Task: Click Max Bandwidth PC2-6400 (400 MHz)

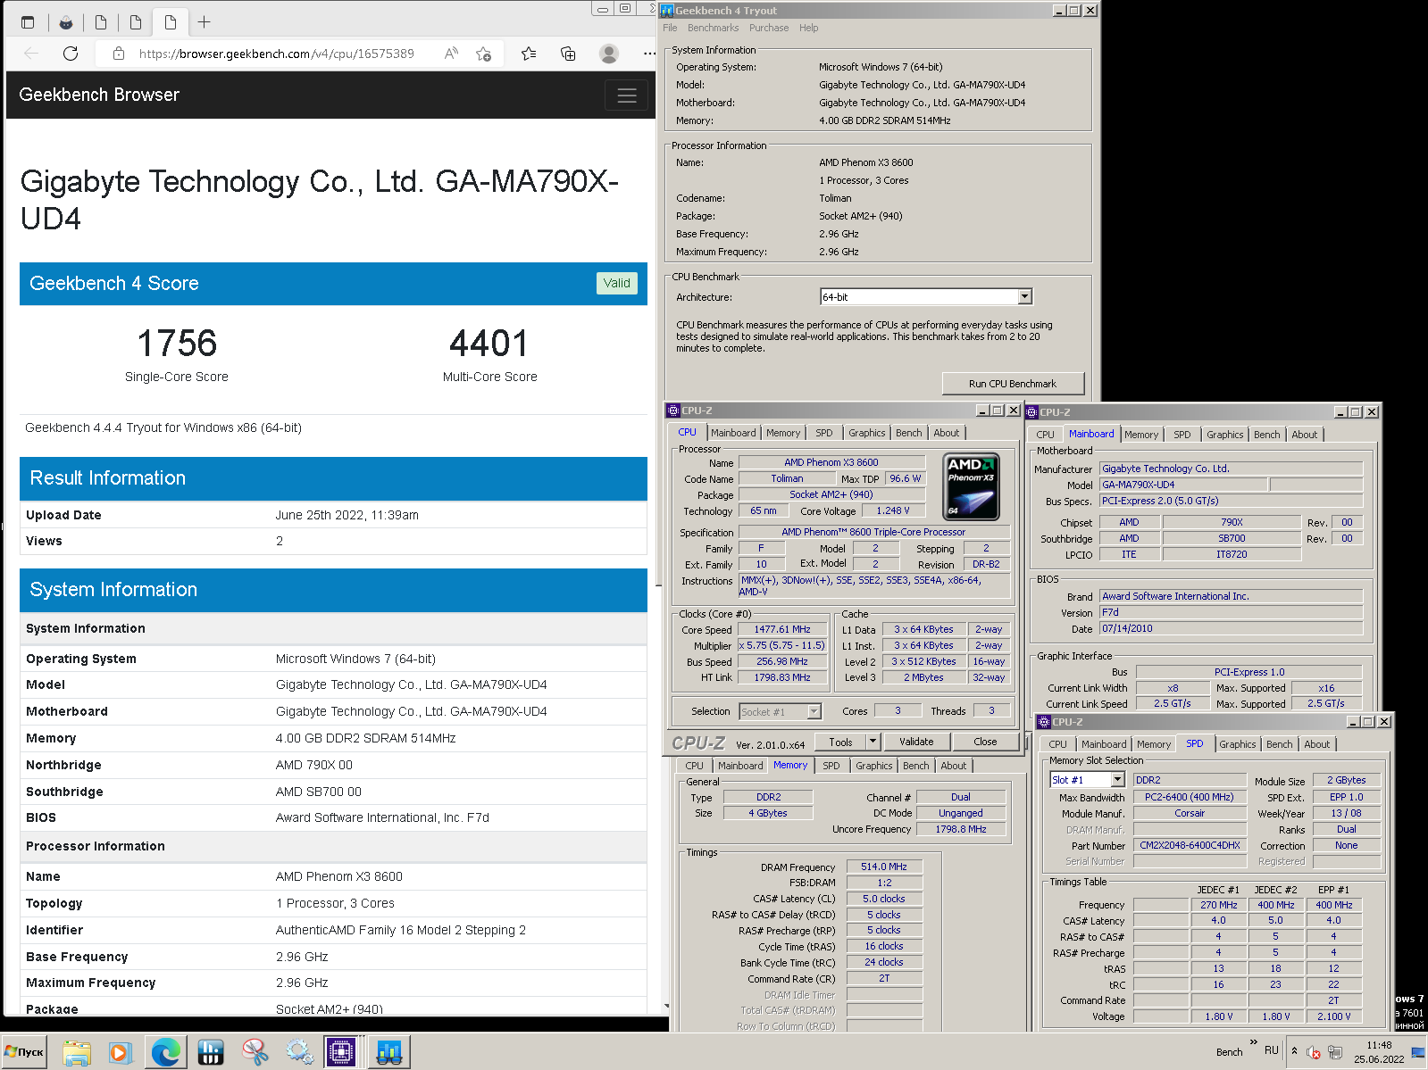Action: pos(1190,798)
